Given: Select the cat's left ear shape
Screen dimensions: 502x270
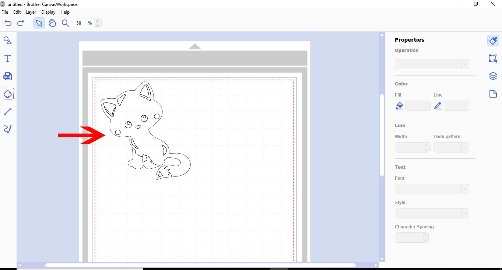Looking at the screenshot, I should pos(109,109).
